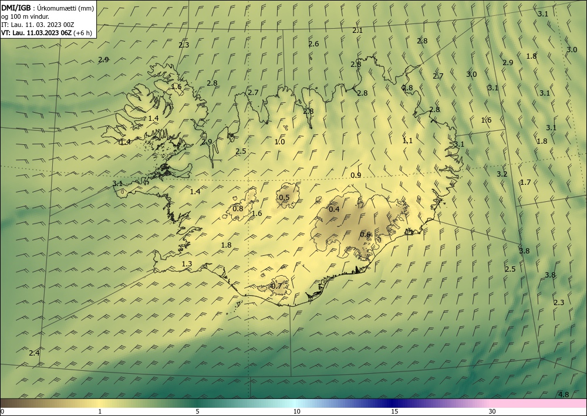Screen dimensions: 587x416
Task: Select the 0.6 value on southern Vatnajökull
Action: tap(365, 235)
